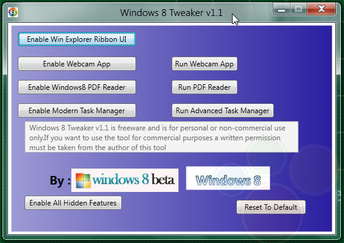Run PDF Reader
The image size is (344, 243).
204,87
